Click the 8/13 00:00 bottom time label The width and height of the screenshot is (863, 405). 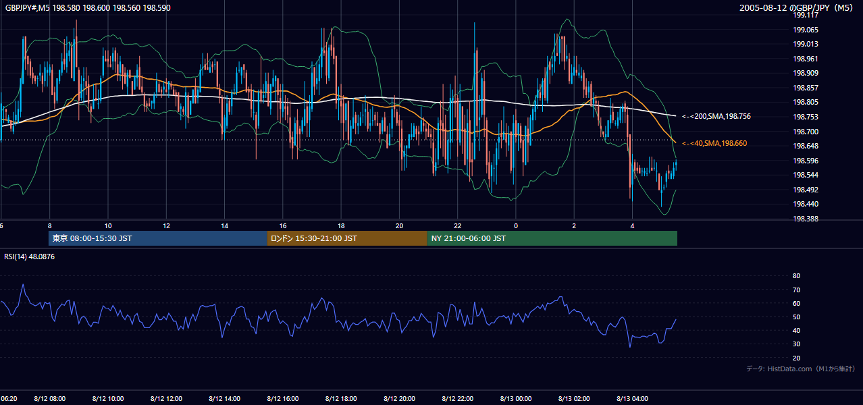(x=516, y=399)
